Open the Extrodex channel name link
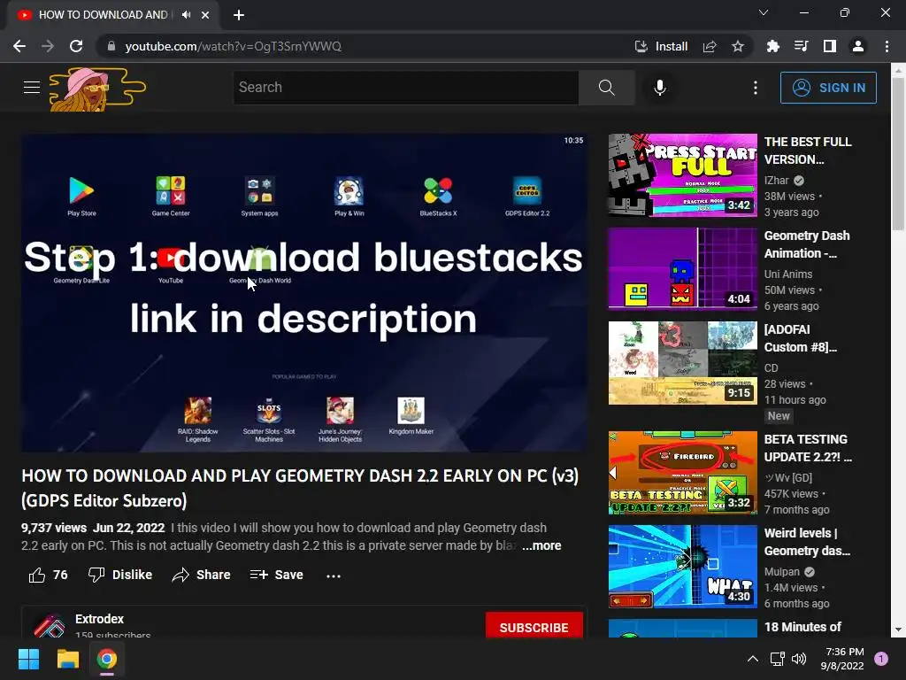This screenshot has height=680, width=906. click(99, 619)
